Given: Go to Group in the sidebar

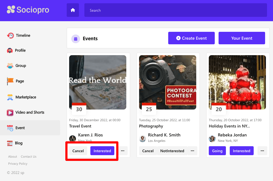Looking at the screenshot, I should (21, 65).
